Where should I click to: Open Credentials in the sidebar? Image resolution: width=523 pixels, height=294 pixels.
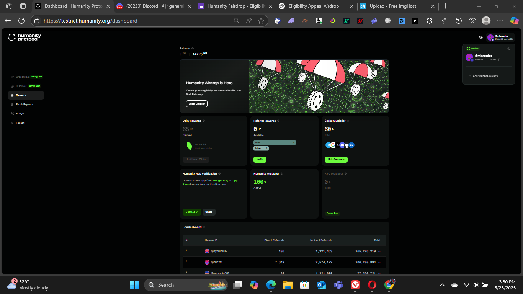23,77
